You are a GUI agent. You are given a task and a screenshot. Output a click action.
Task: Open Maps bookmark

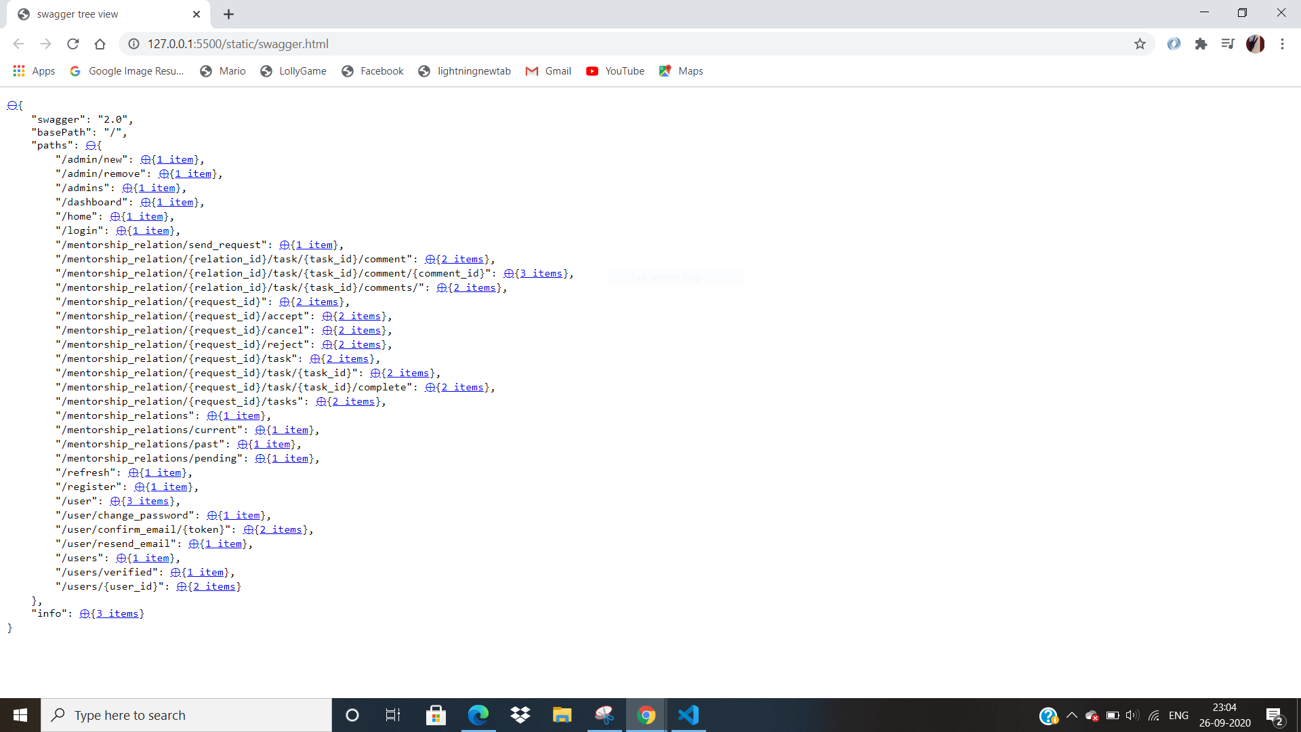681,71
